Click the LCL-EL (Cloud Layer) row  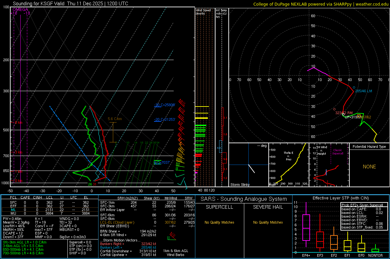pos(147,222)
